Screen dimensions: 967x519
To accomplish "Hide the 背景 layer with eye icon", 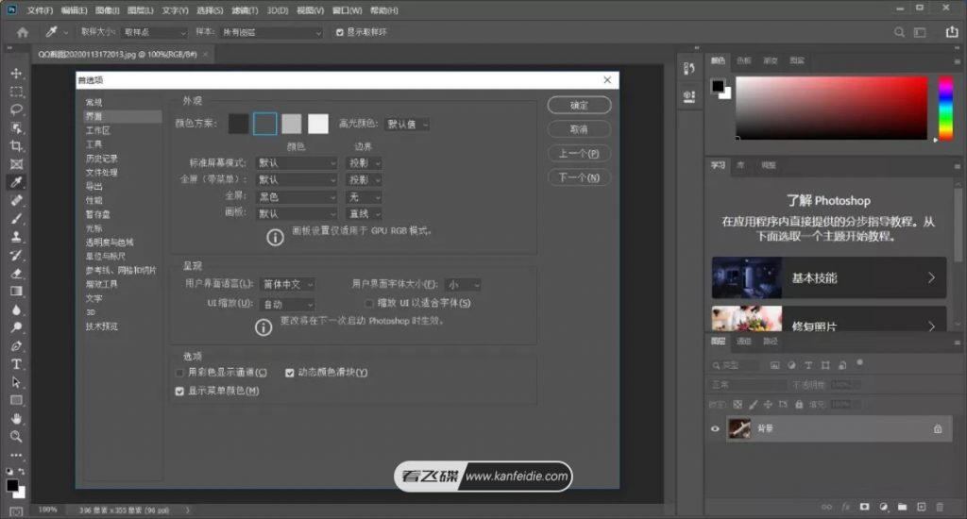I will click(716, 428).
